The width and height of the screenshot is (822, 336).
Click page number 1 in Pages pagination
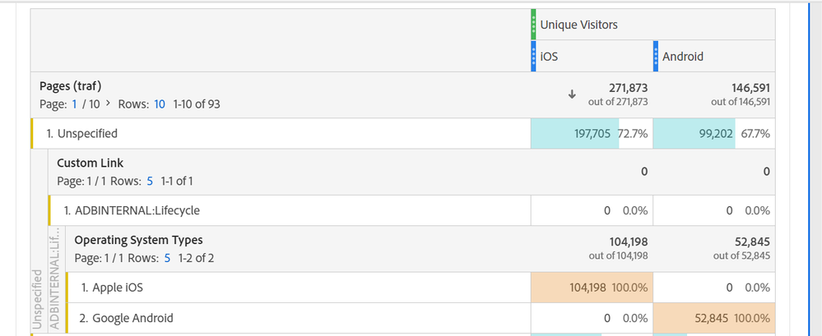coord(74,104)
